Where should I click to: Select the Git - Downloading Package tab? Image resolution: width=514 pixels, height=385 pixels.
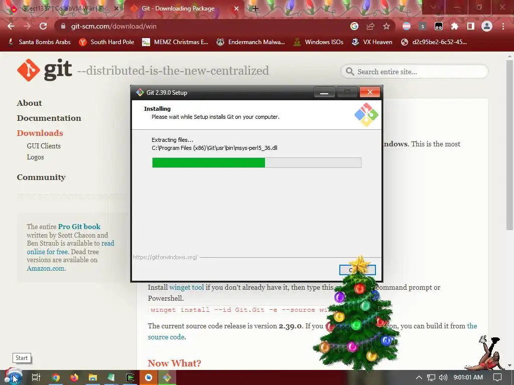click(178, 9)
